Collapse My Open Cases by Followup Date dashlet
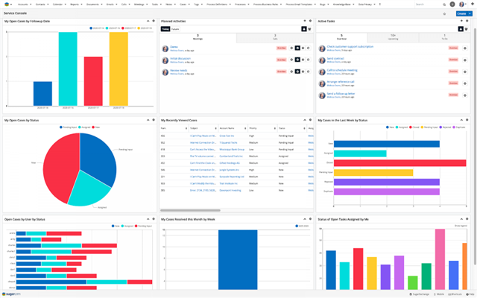Viewport: 477px width, 298px height. pos(148,21)
